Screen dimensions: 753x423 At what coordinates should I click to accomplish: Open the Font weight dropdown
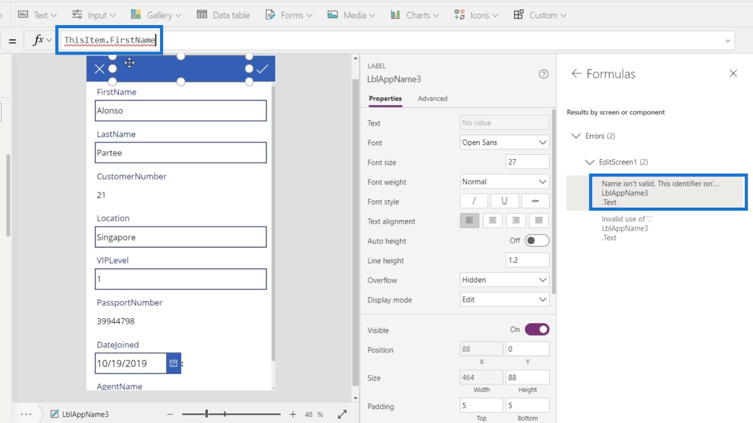[504, 182]
